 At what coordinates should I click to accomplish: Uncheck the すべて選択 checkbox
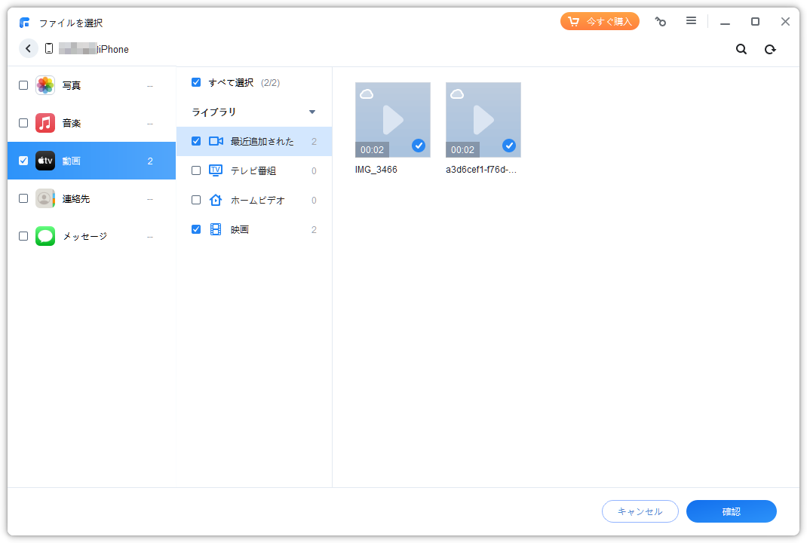[x=196, y=82]
